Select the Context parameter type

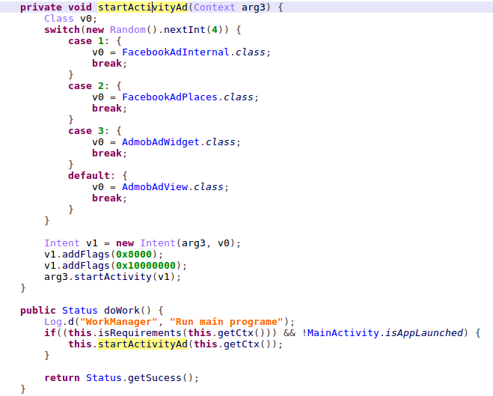(214, 7)
